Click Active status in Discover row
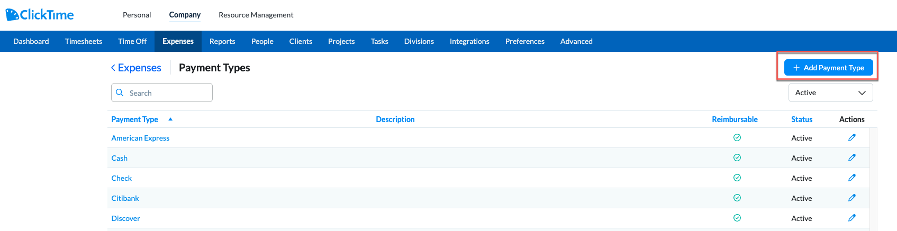The width and height of the screenshot is (897, 231). pos(802,218)
